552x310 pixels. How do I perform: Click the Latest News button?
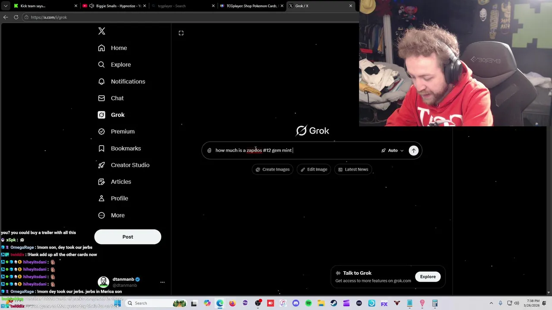point(353,169)
